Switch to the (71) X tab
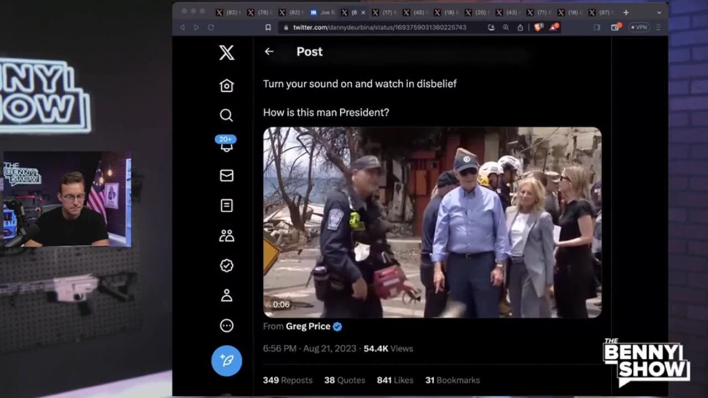 539,12
